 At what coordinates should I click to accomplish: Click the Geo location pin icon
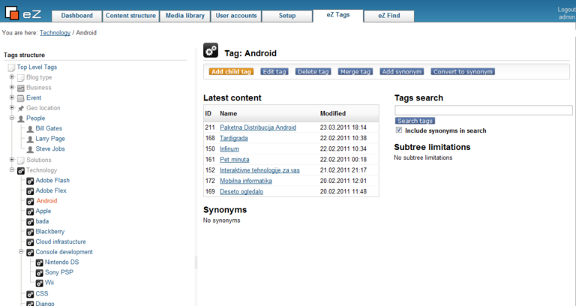click(20, 108)
